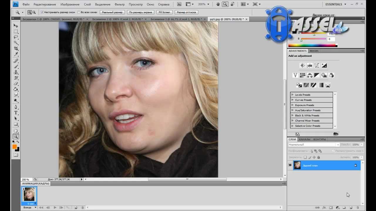Select the Horizontal Type tool

click(x=16, y=113)
